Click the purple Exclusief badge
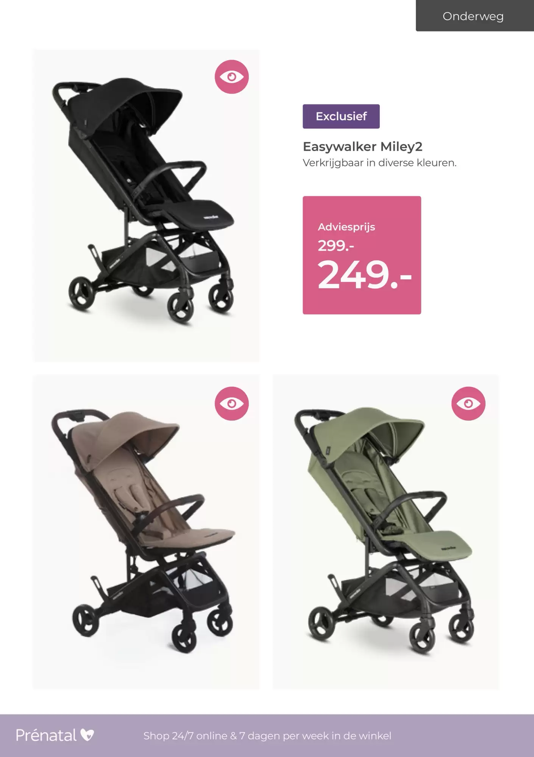This screenshot has width=534, height=757. click(341, 116)
